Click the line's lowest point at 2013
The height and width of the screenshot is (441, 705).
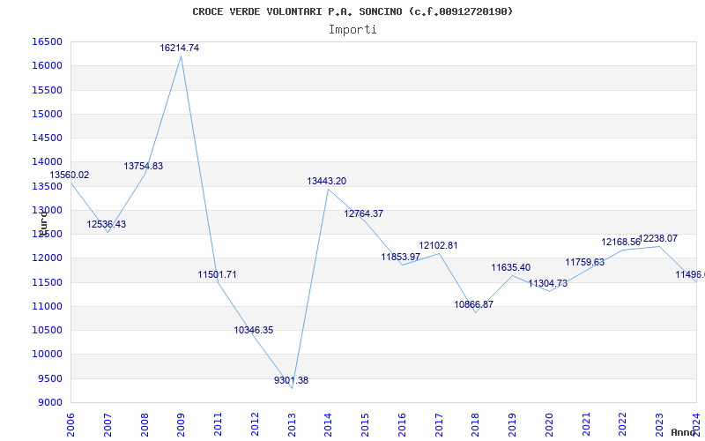(292, 388)
